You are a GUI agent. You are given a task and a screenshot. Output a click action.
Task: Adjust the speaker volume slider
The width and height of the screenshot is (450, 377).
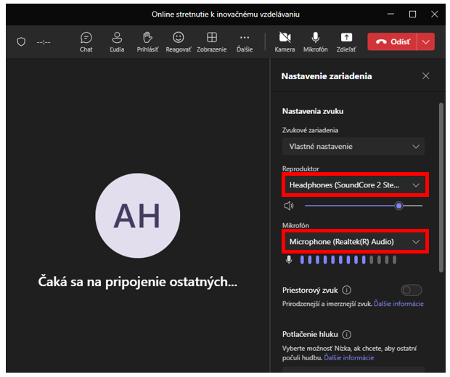point(364,206)
